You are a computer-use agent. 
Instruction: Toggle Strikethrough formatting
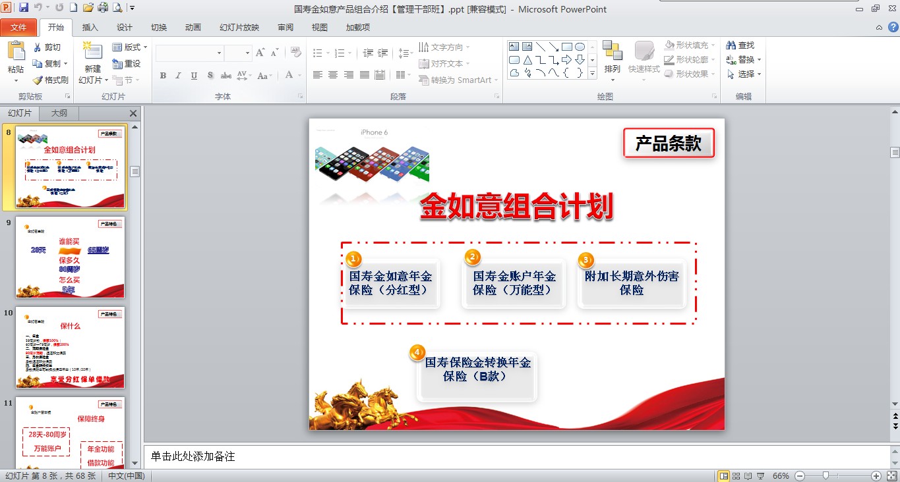click(x=225, y=76)
